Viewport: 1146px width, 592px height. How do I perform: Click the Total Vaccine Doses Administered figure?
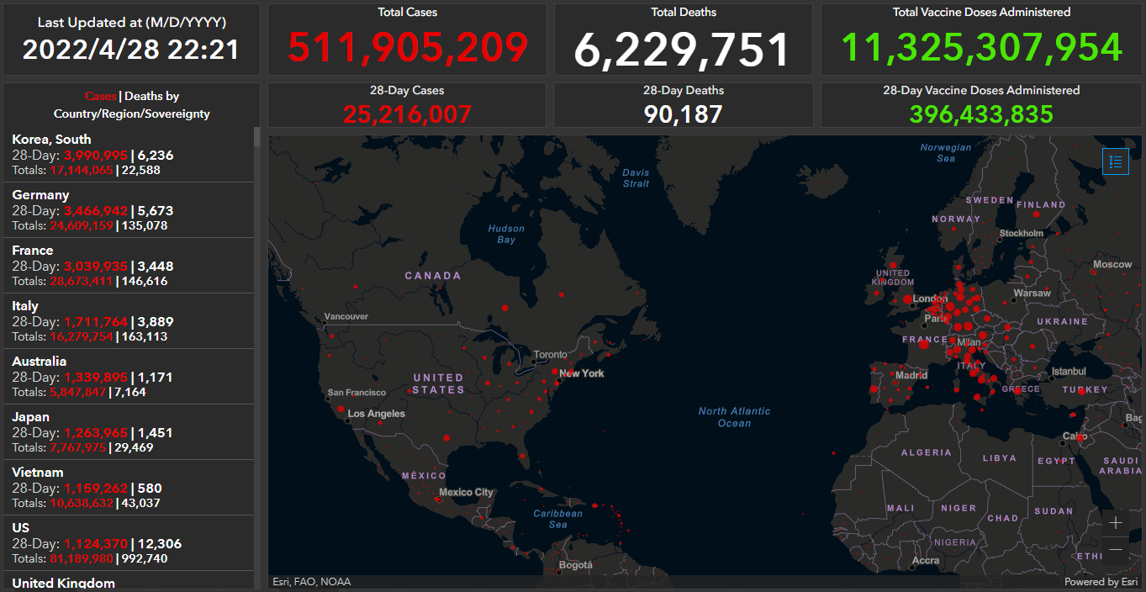pos(981,48)
